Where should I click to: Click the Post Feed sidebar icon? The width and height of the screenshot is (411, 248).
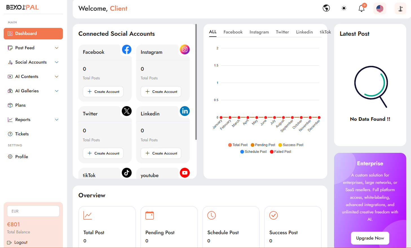pyautogui.click(x=10, y=48)
